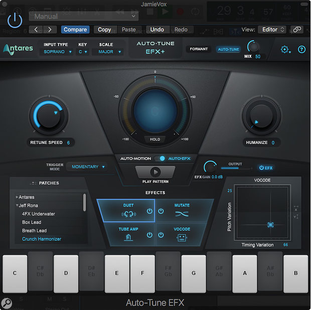Toggle the Vocode effect power button

point(161,235)
